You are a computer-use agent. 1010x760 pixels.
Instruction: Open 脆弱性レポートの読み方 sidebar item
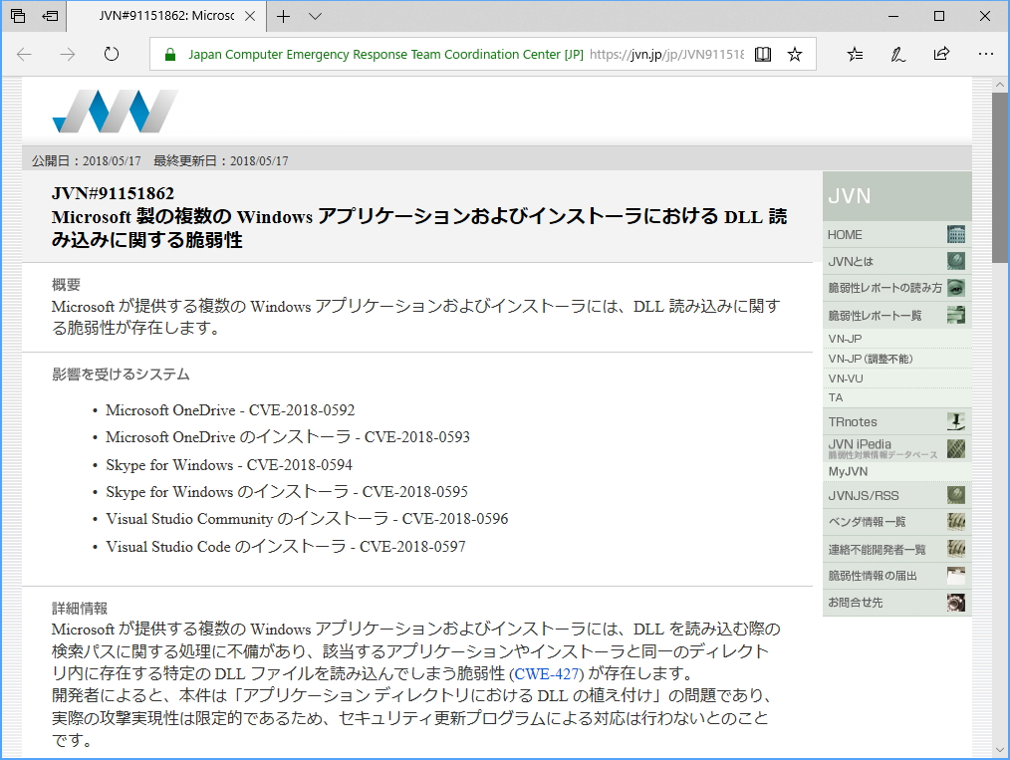tap(896, 288)
